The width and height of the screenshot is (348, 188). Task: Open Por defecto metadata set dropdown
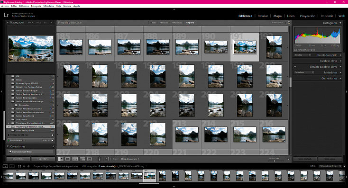pos(304,72)
